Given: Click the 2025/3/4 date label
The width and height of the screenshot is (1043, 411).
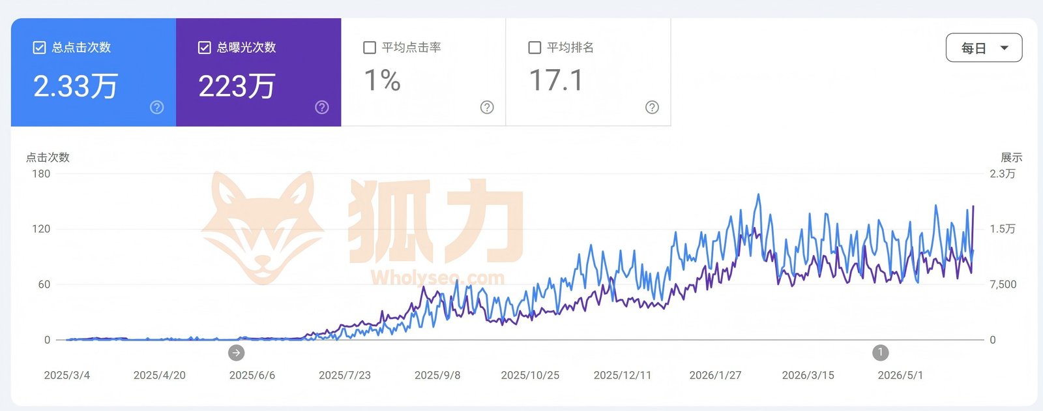Looking at the screenshot, I should coord(66,375).
